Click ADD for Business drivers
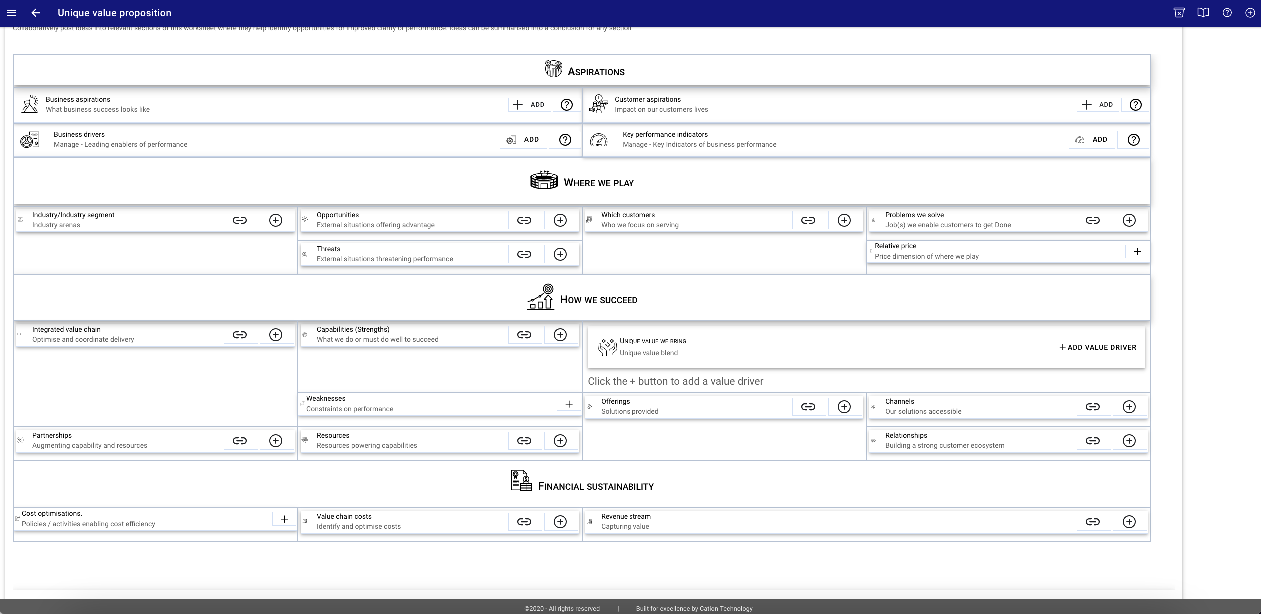Image resolution: width=1261 pixels, height=614 pixels. pyautogui.click(x=523, y=140)
